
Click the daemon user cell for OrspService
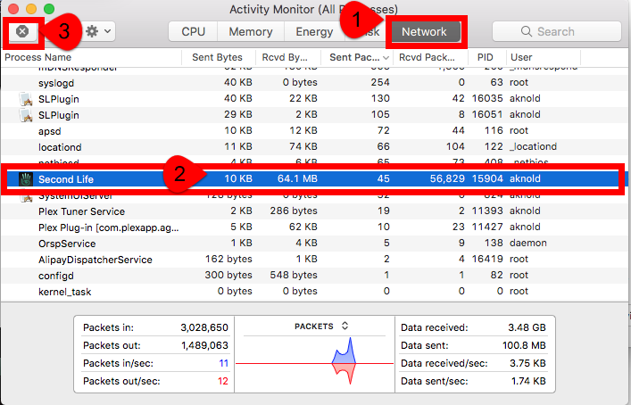(528, 244)
